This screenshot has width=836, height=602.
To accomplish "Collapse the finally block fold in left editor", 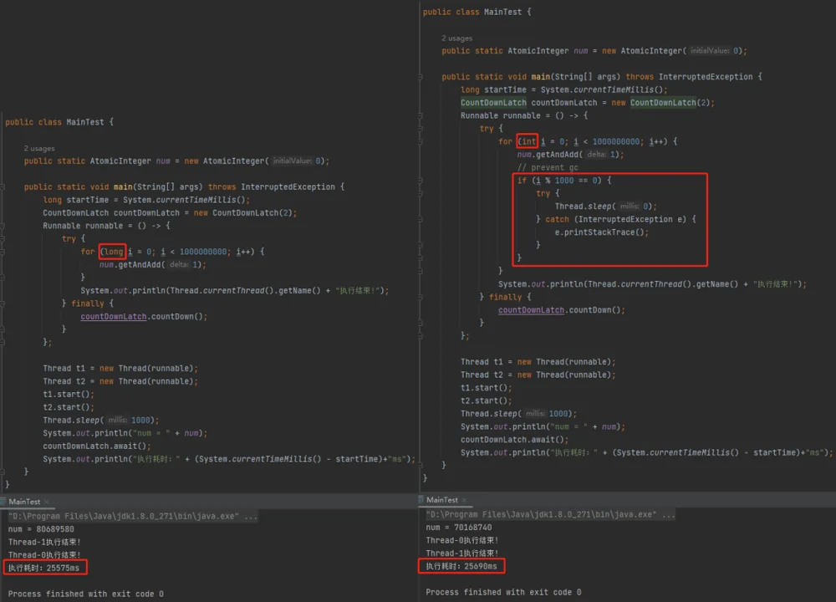I will point(3,304).
